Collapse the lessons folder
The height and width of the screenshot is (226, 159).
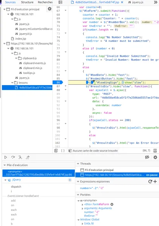(x=12, y=83)
